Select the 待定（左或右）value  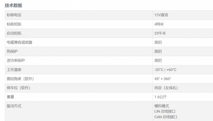(x=166, y=88)
